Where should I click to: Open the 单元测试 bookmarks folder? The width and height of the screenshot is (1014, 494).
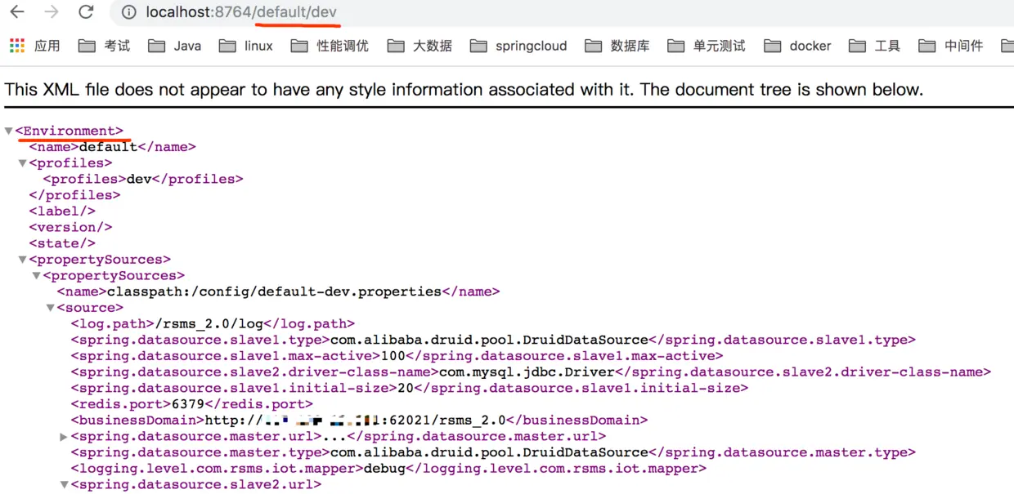[707, 46]
